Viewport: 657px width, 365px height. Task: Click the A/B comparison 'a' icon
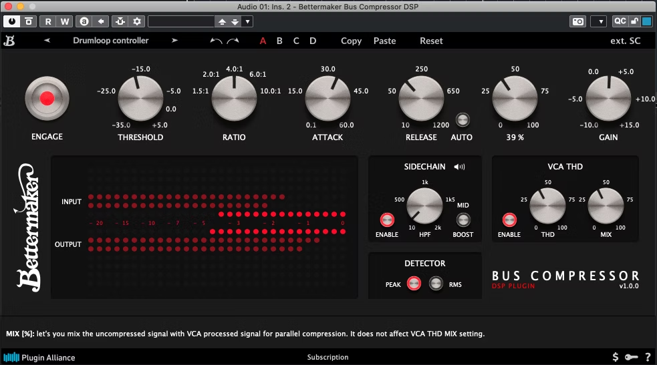(x=84, y=21)
